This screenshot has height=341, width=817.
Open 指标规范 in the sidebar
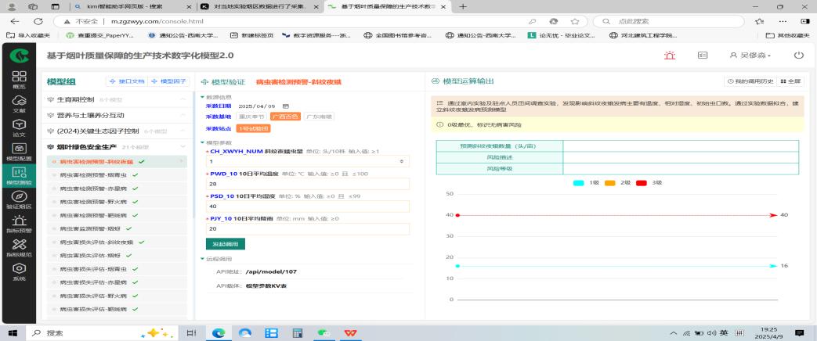[19, 248]
